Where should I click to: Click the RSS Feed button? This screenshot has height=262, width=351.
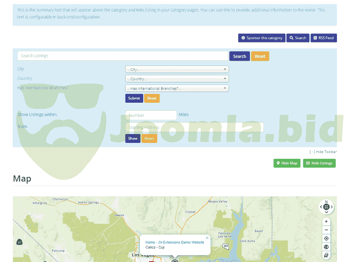pos(323,38)
